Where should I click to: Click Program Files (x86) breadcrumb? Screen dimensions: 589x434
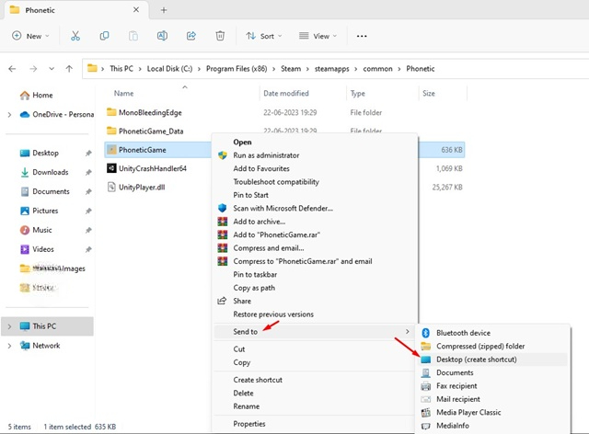tap(237, 69)
